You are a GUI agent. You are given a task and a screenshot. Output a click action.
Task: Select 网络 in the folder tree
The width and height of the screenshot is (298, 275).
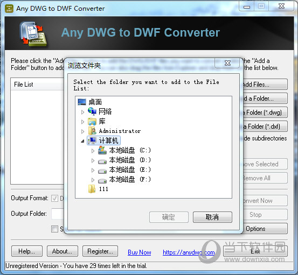click(x=105, y=111)
